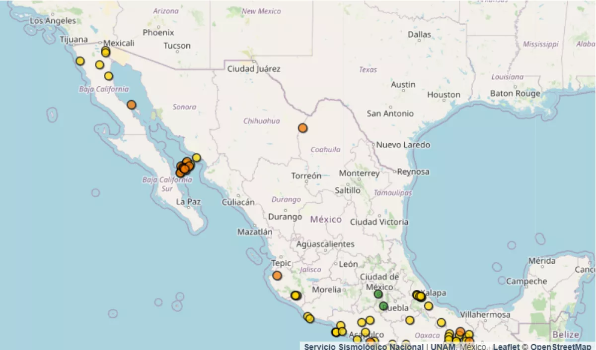Select the orange marker off the Tepic coast
This screenshot has height=350, width=596.
tap(276, 275)
